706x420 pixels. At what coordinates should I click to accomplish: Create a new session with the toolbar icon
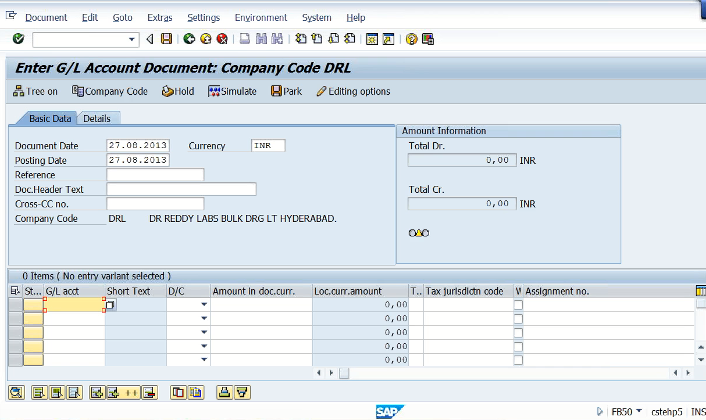pyautogui.click(x=372, y=39)
